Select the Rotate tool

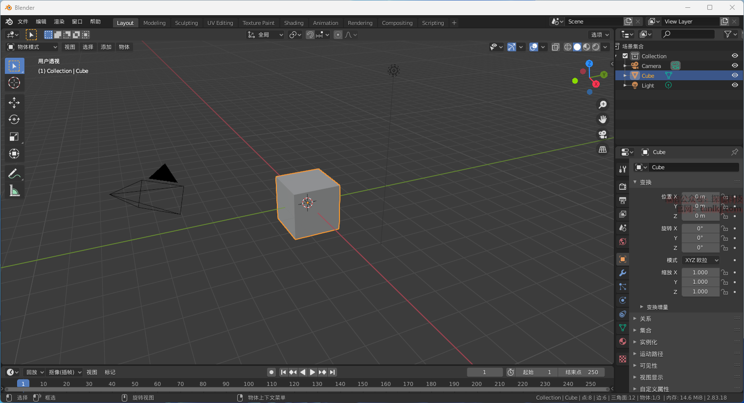[x=14, y=119]
